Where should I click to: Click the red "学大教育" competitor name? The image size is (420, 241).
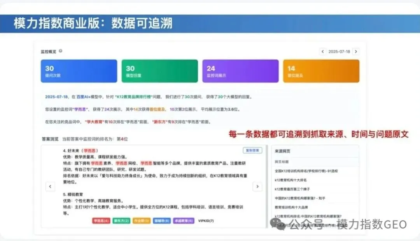pos(94,122)
